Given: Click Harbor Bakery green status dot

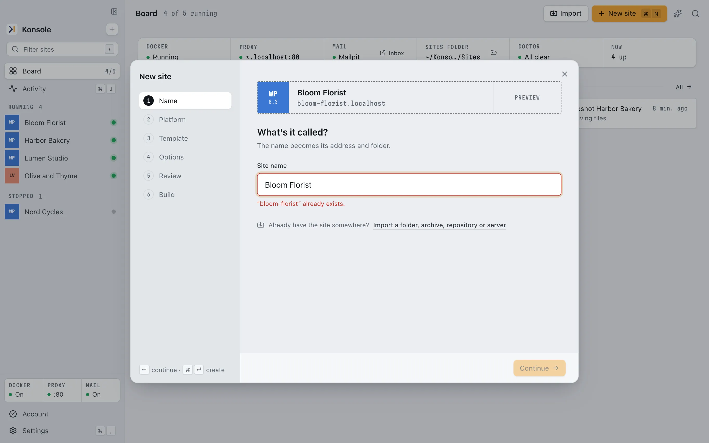Looking at the screenshot, I should click(x=114, y=140).
